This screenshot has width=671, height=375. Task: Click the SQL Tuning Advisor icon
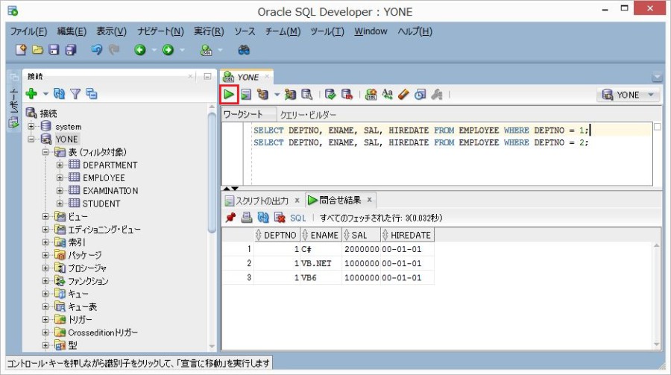point(307,94)
